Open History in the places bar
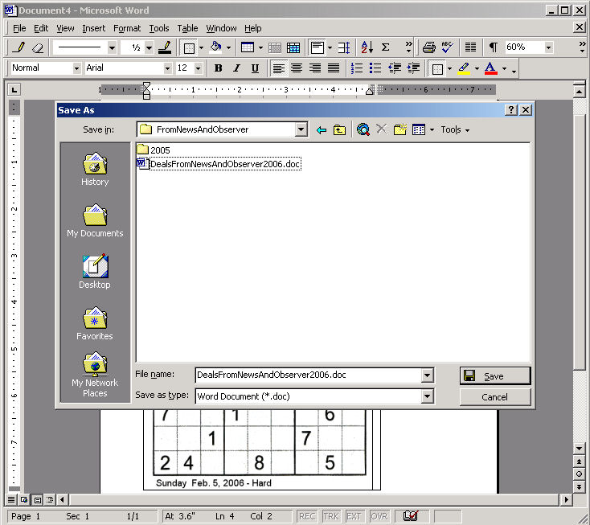This screenshot has height=525, width=590. 95,169
